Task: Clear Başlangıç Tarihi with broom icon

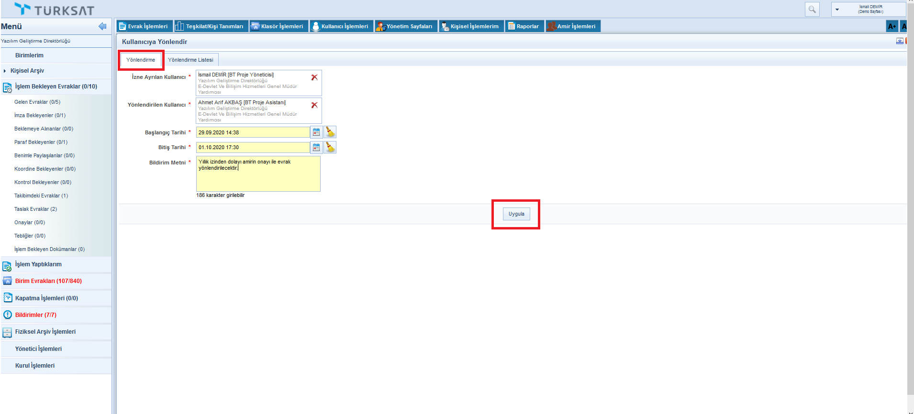Action: 330,132
